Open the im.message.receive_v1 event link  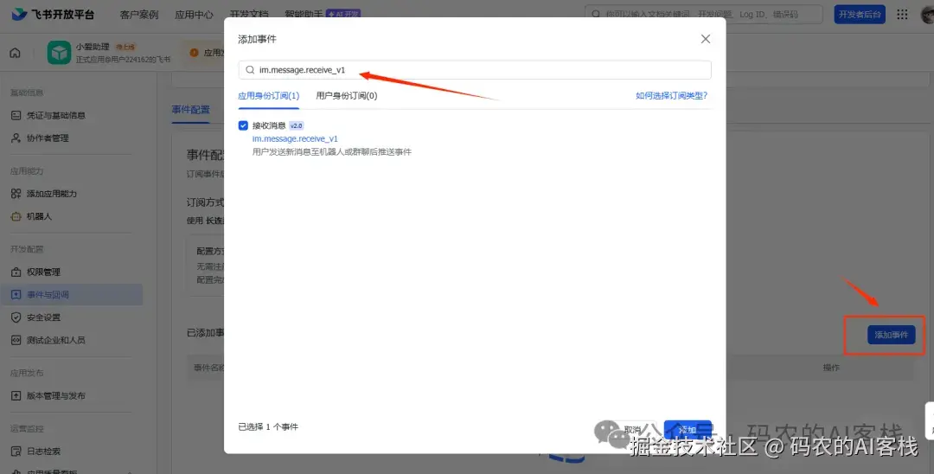[x=295, y=138]
